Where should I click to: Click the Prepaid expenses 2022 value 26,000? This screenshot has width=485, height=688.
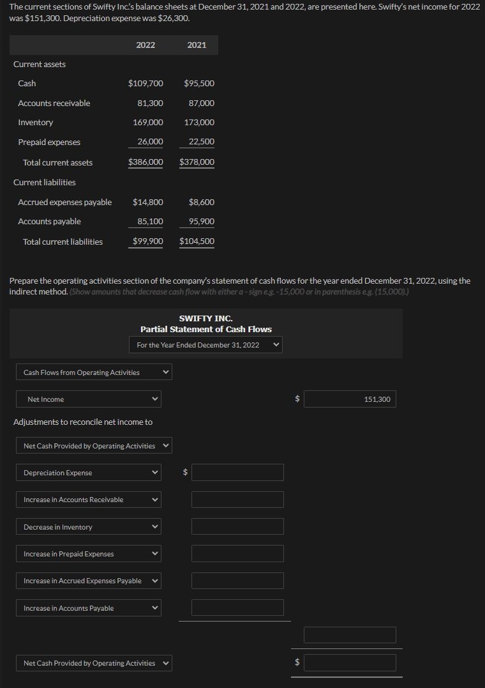click(x=150, y=142)
